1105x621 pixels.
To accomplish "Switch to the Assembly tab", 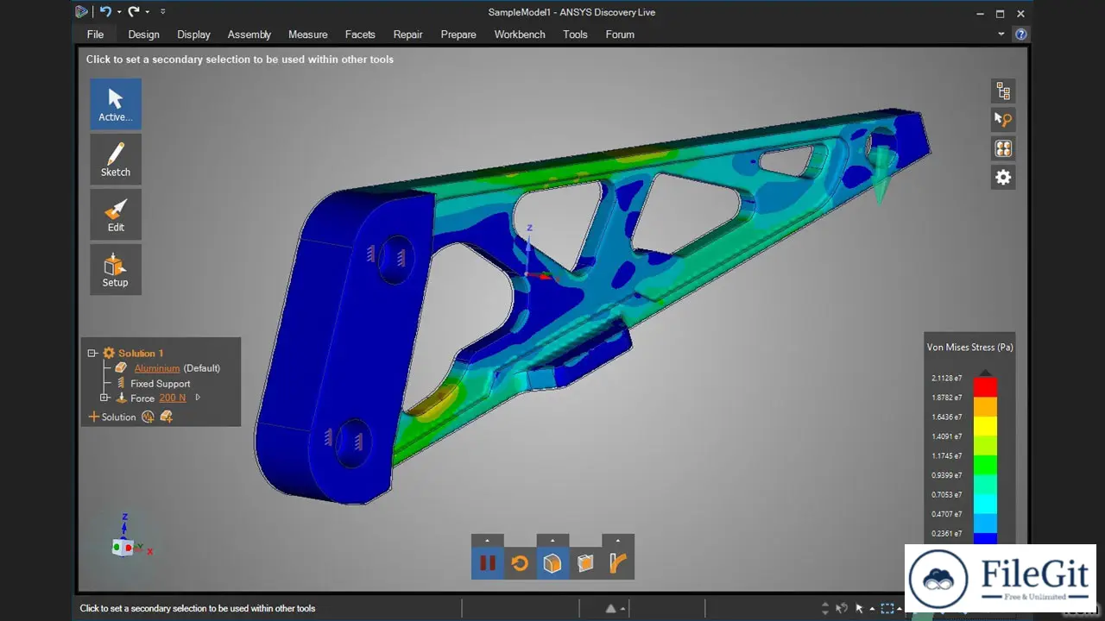I will pyautogui.click(x=249, y=34).
